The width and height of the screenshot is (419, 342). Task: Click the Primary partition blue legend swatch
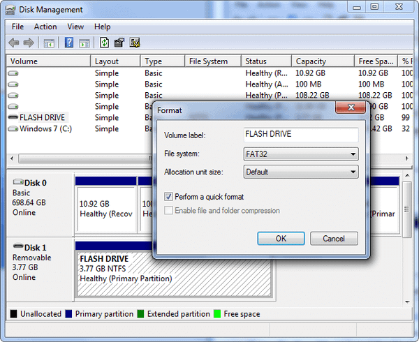point(69,314)
